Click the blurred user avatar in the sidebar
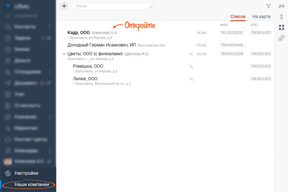This screenshot has height=192, width=288. [7, 162]
